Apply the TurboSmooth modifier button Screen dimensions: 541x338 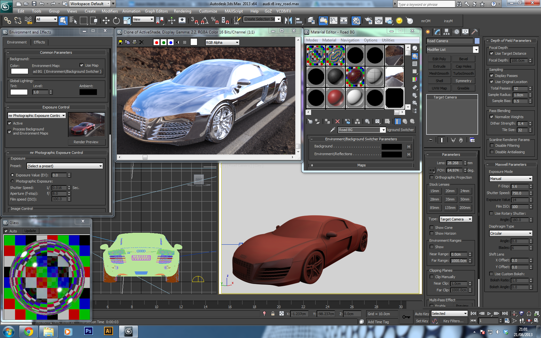pos(463,73)
